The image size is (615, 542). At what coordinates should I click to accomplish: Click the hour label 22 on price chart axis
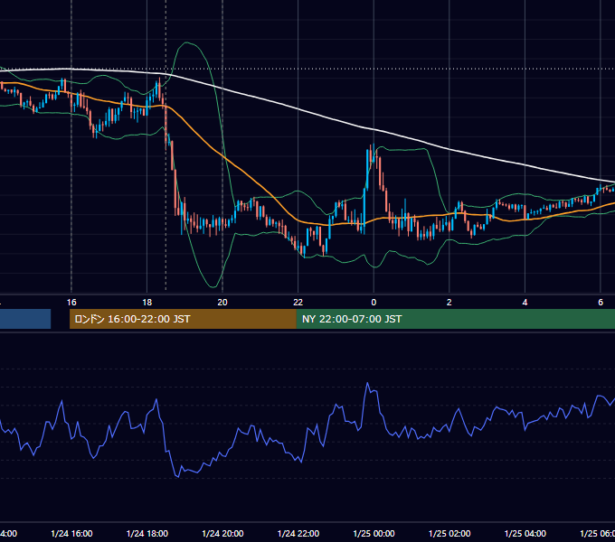point(298,303)
